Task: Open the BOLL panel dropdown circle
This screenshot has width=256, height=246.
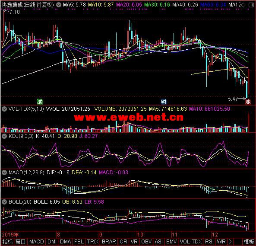Action: click(4, 202)
